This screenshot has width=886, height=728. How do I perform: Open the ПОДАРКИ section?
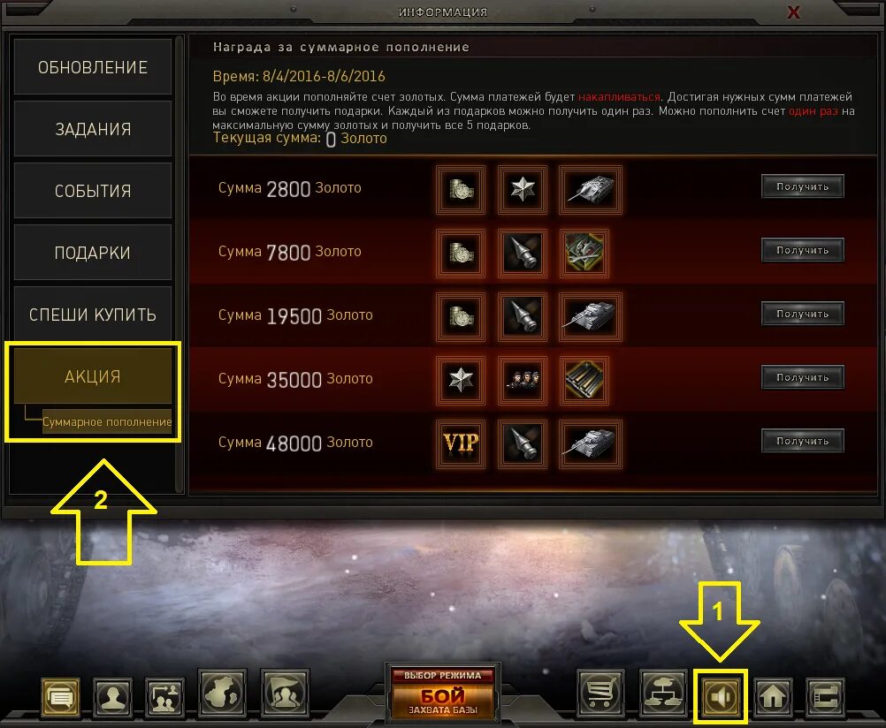[x=93, y=253]
